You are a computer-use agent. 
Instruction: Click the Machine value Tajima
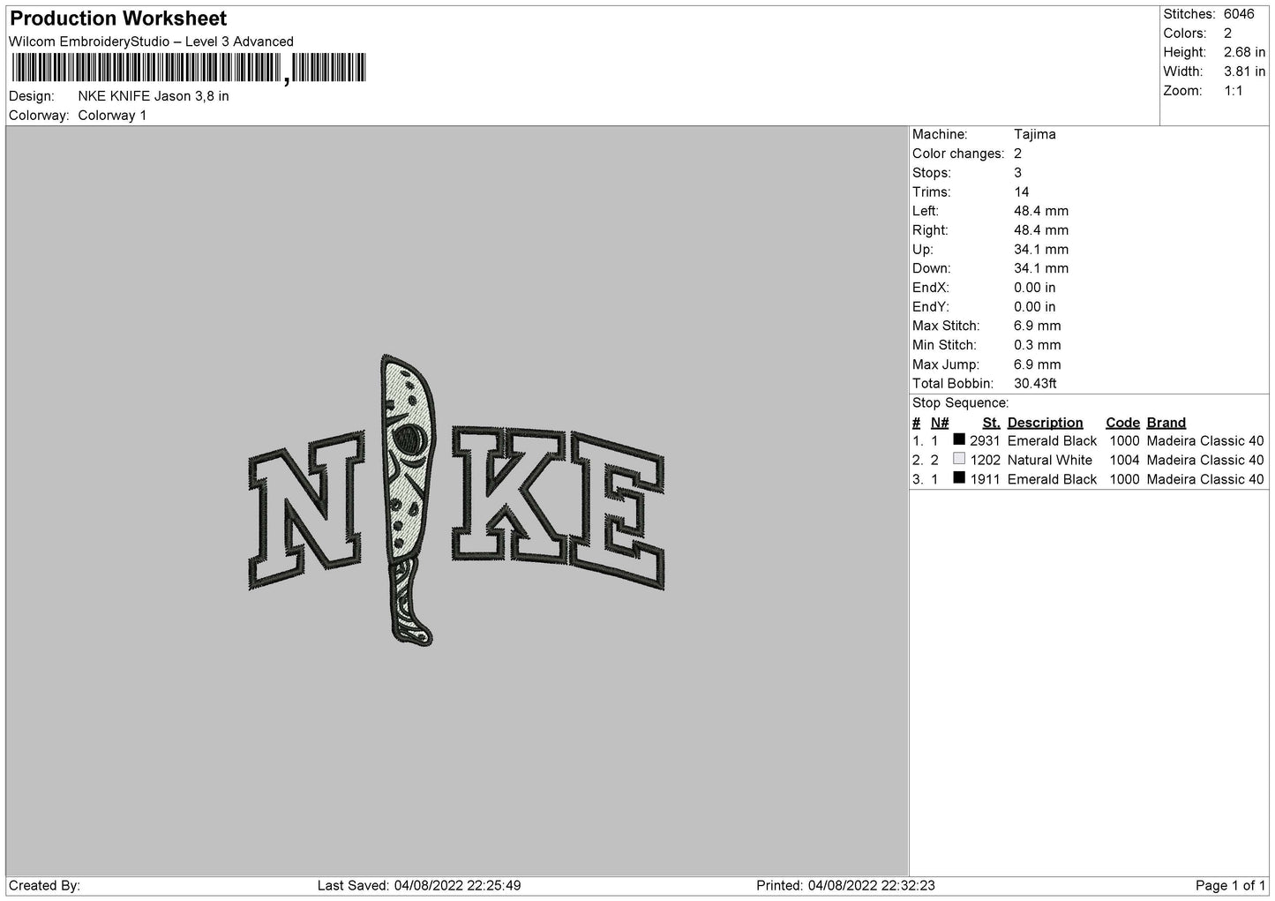1034,135
